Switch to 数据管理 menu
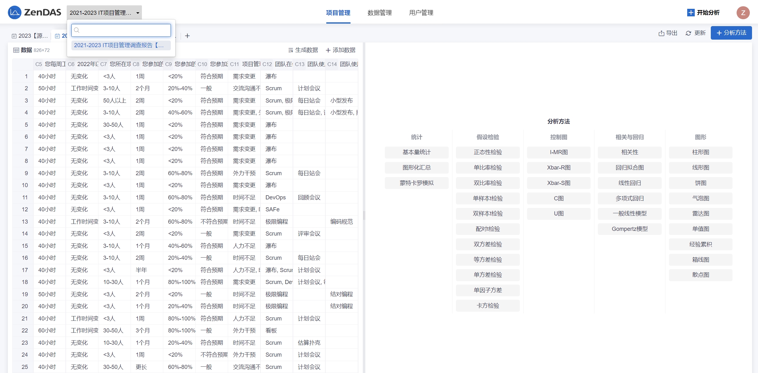The image size is (758, 373). 379,13
